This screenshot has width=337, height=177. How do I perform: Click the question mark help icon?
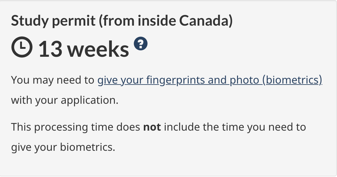[140, 44]
